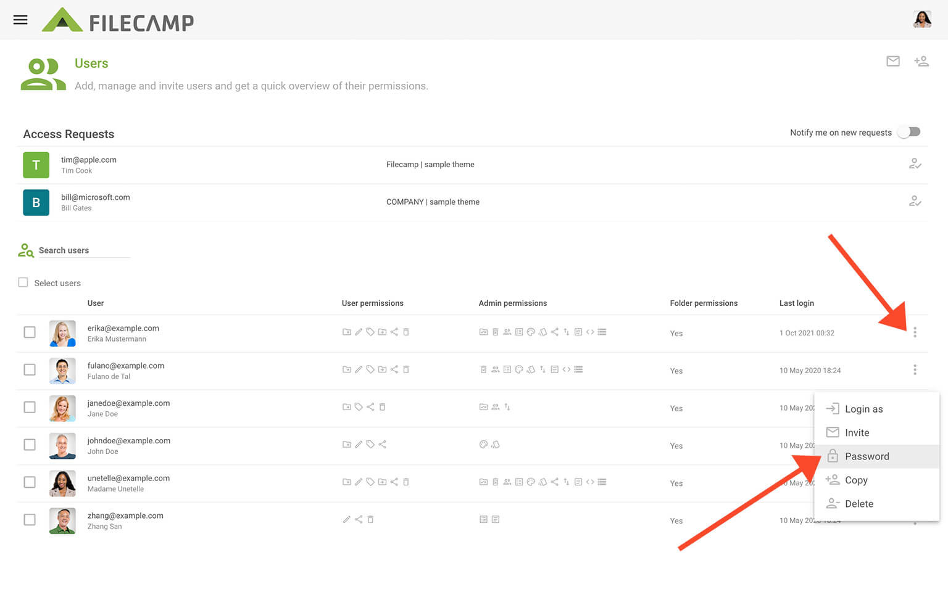948x592 pixels.
Task: Choose Delete from the user menu
Action: 859,504
